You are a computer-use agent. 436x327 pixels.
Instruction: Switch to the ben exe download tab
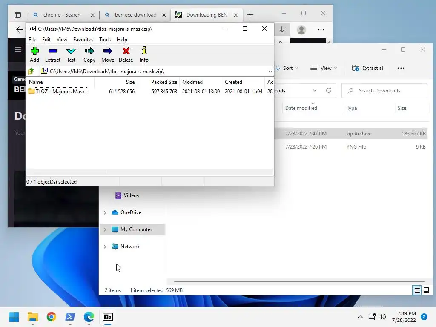pos(135,15)
